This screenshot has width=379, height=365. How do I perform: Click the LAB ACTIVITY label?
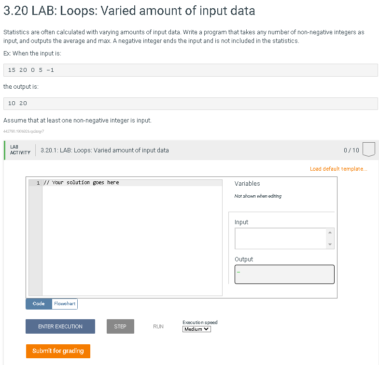coord(20,150)
